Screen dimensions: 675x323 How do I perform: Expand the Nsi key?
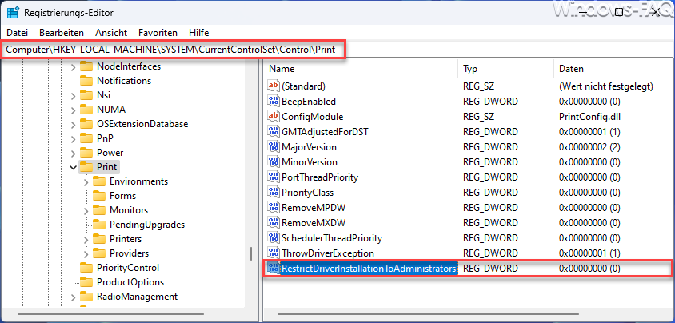[74, 95]
